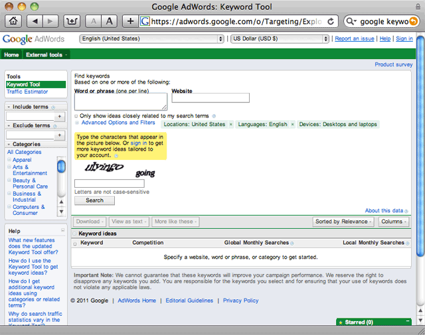Navigate back with the left arrow button
The height and width of the screenshot is (335, 425).
35,21
